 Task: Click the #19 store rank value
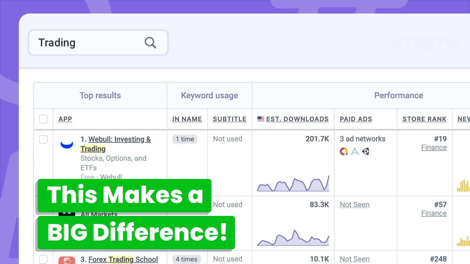(x=440, y=139)
